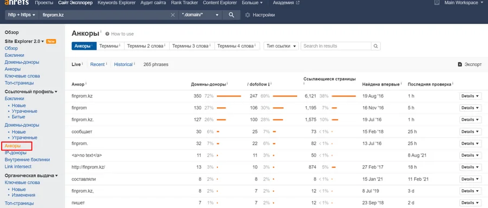Click the search magnifier button next to domain mode
Screen dimensions: 488x208
click(x=231, y=15)
